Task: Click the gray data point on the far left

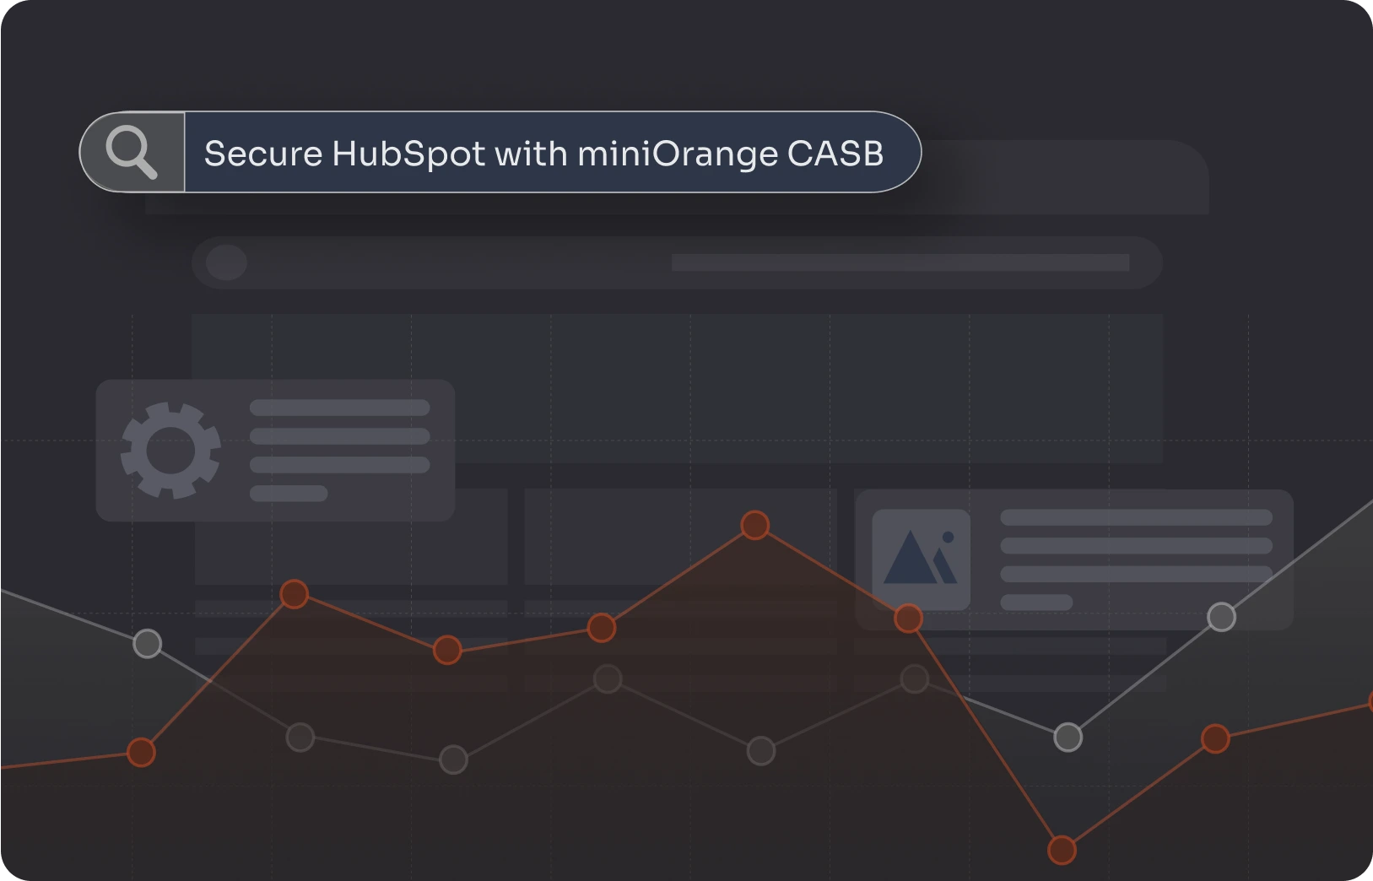Action: pyautogui.click(x=148, y=643)
